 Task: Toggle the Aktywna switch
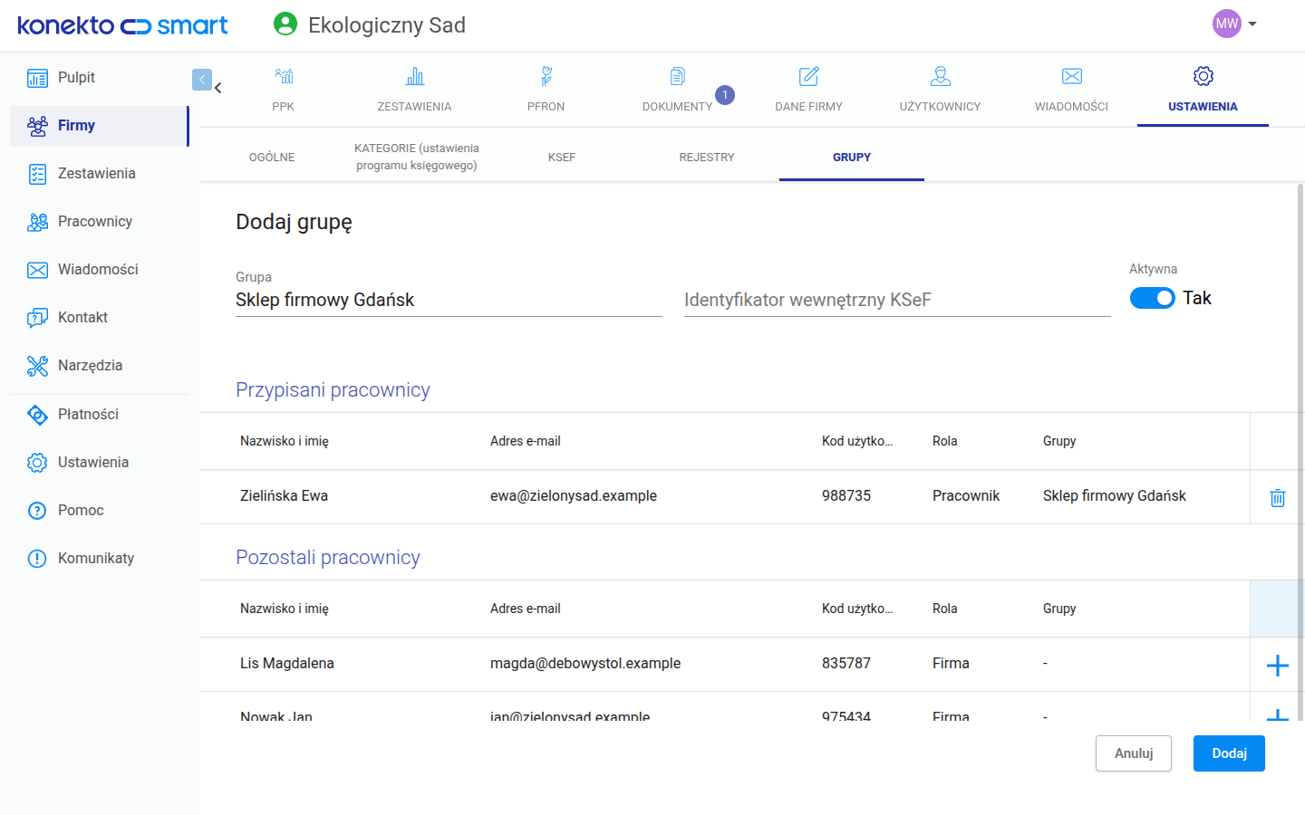coord(1152,298)
